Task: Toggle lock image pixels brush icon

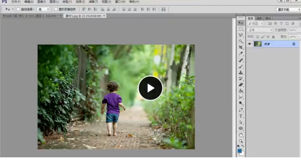Action: (x=263, y=37)
